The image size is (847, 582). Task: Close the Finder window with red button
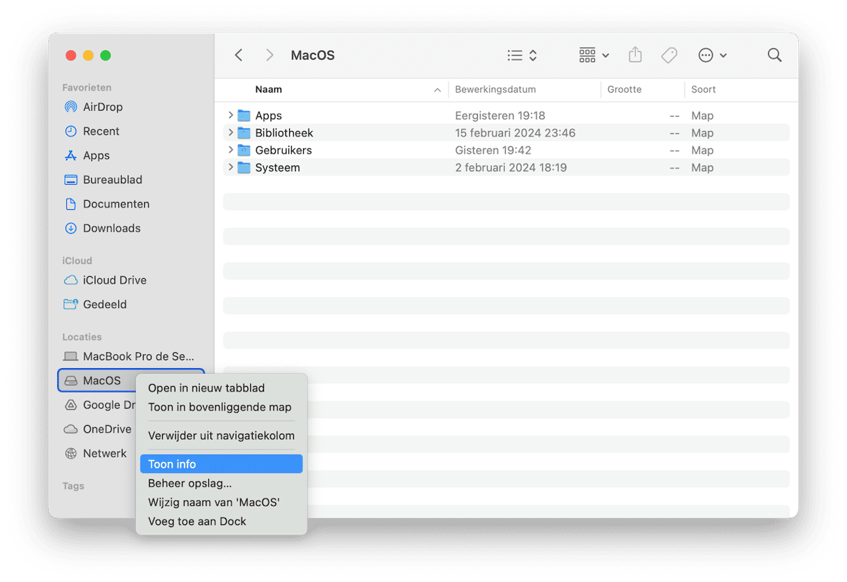(x=71, y=55)
